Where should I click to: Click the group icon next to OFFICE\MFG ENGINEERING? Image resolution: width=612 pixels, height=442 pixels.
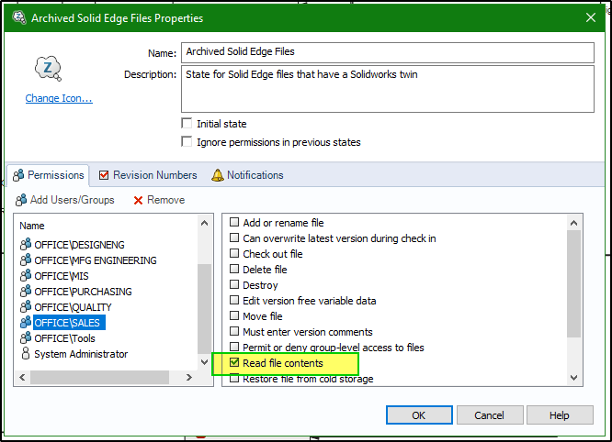tap(26, 260)
